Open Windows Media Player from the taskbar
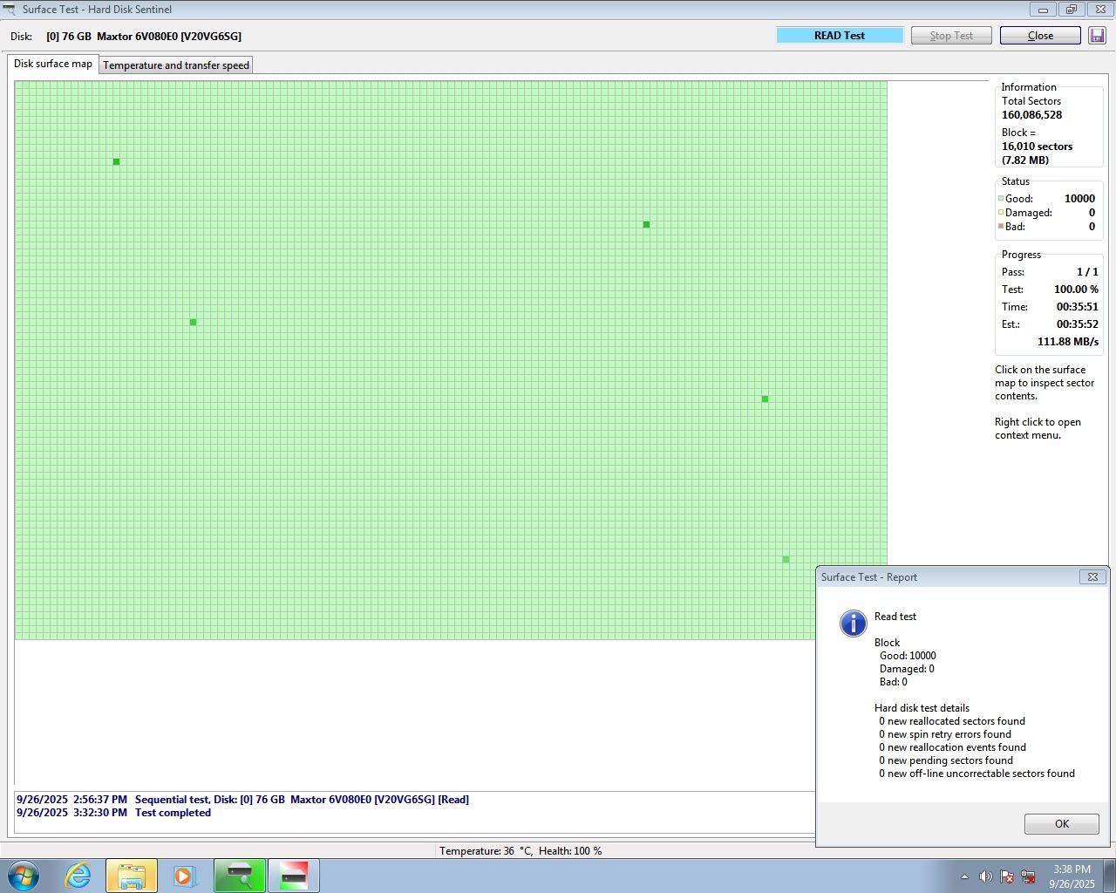 [x=185, y=876]
